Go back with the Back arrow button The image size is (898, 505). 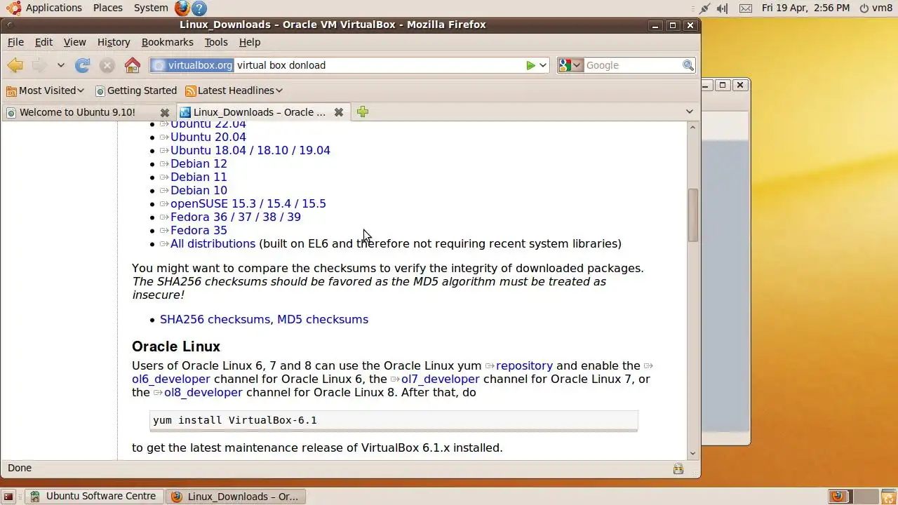coord(15,65)
